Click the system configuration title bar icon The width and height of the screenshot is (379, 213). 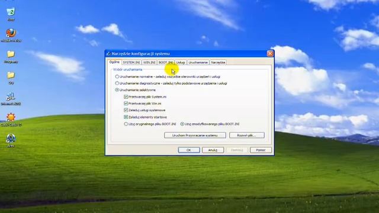click(x=108, y=54)
